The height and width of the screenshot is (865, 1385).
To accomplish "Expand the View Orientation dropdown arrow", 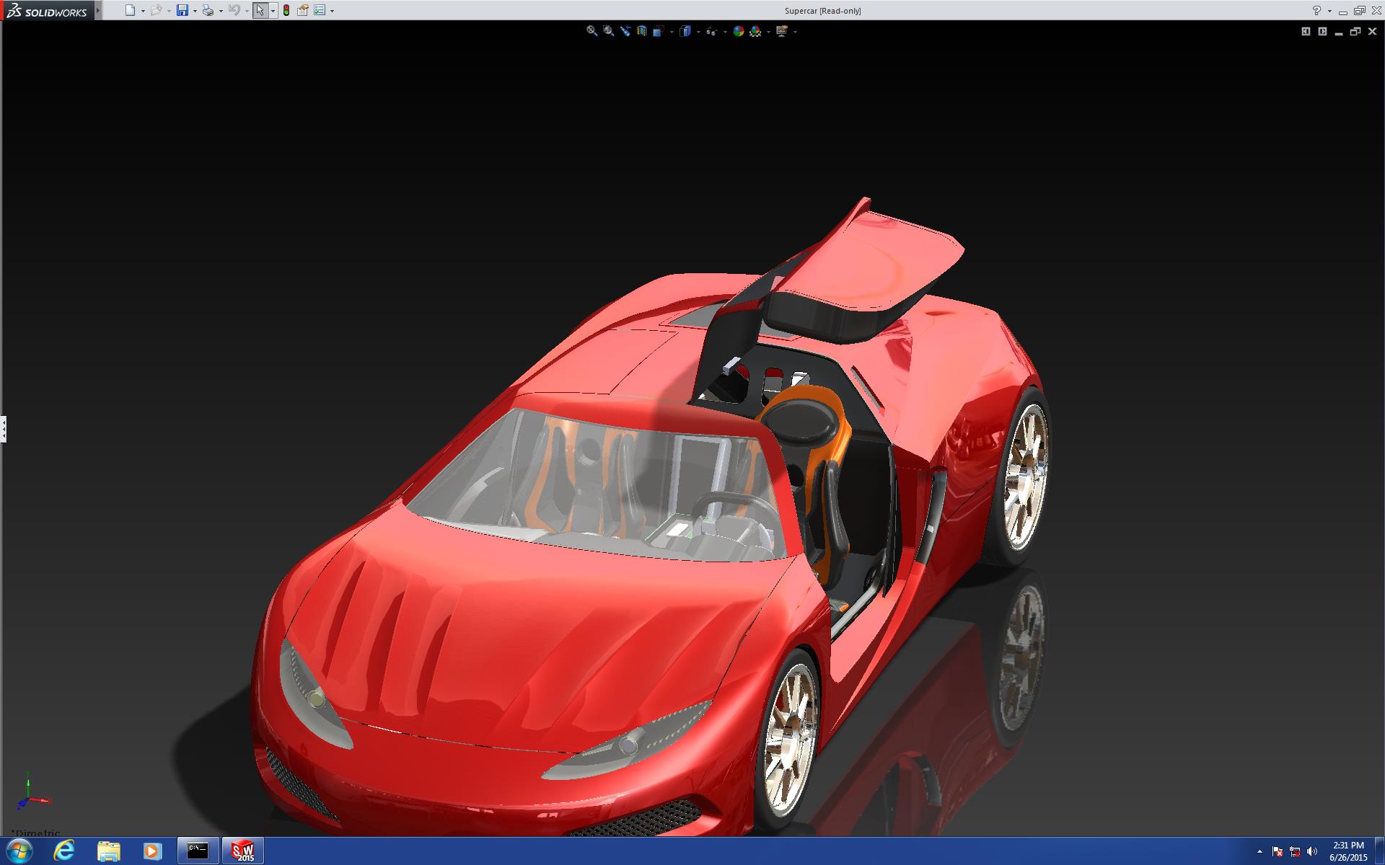I will 672,32.
